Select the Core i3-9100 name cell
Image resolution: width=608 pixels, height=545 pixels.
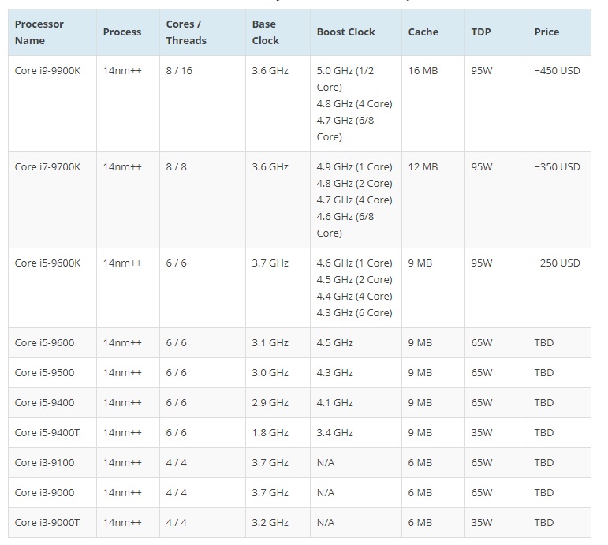click(x=52, y=462)
